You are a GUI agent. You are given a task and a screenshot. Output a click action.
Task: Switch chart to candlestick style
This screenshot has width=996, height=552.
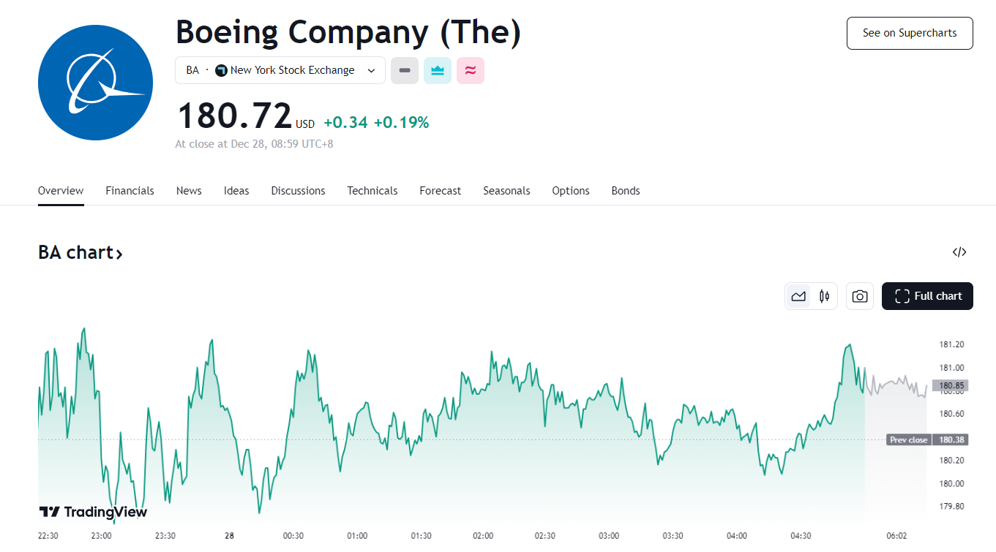point(825,296)
